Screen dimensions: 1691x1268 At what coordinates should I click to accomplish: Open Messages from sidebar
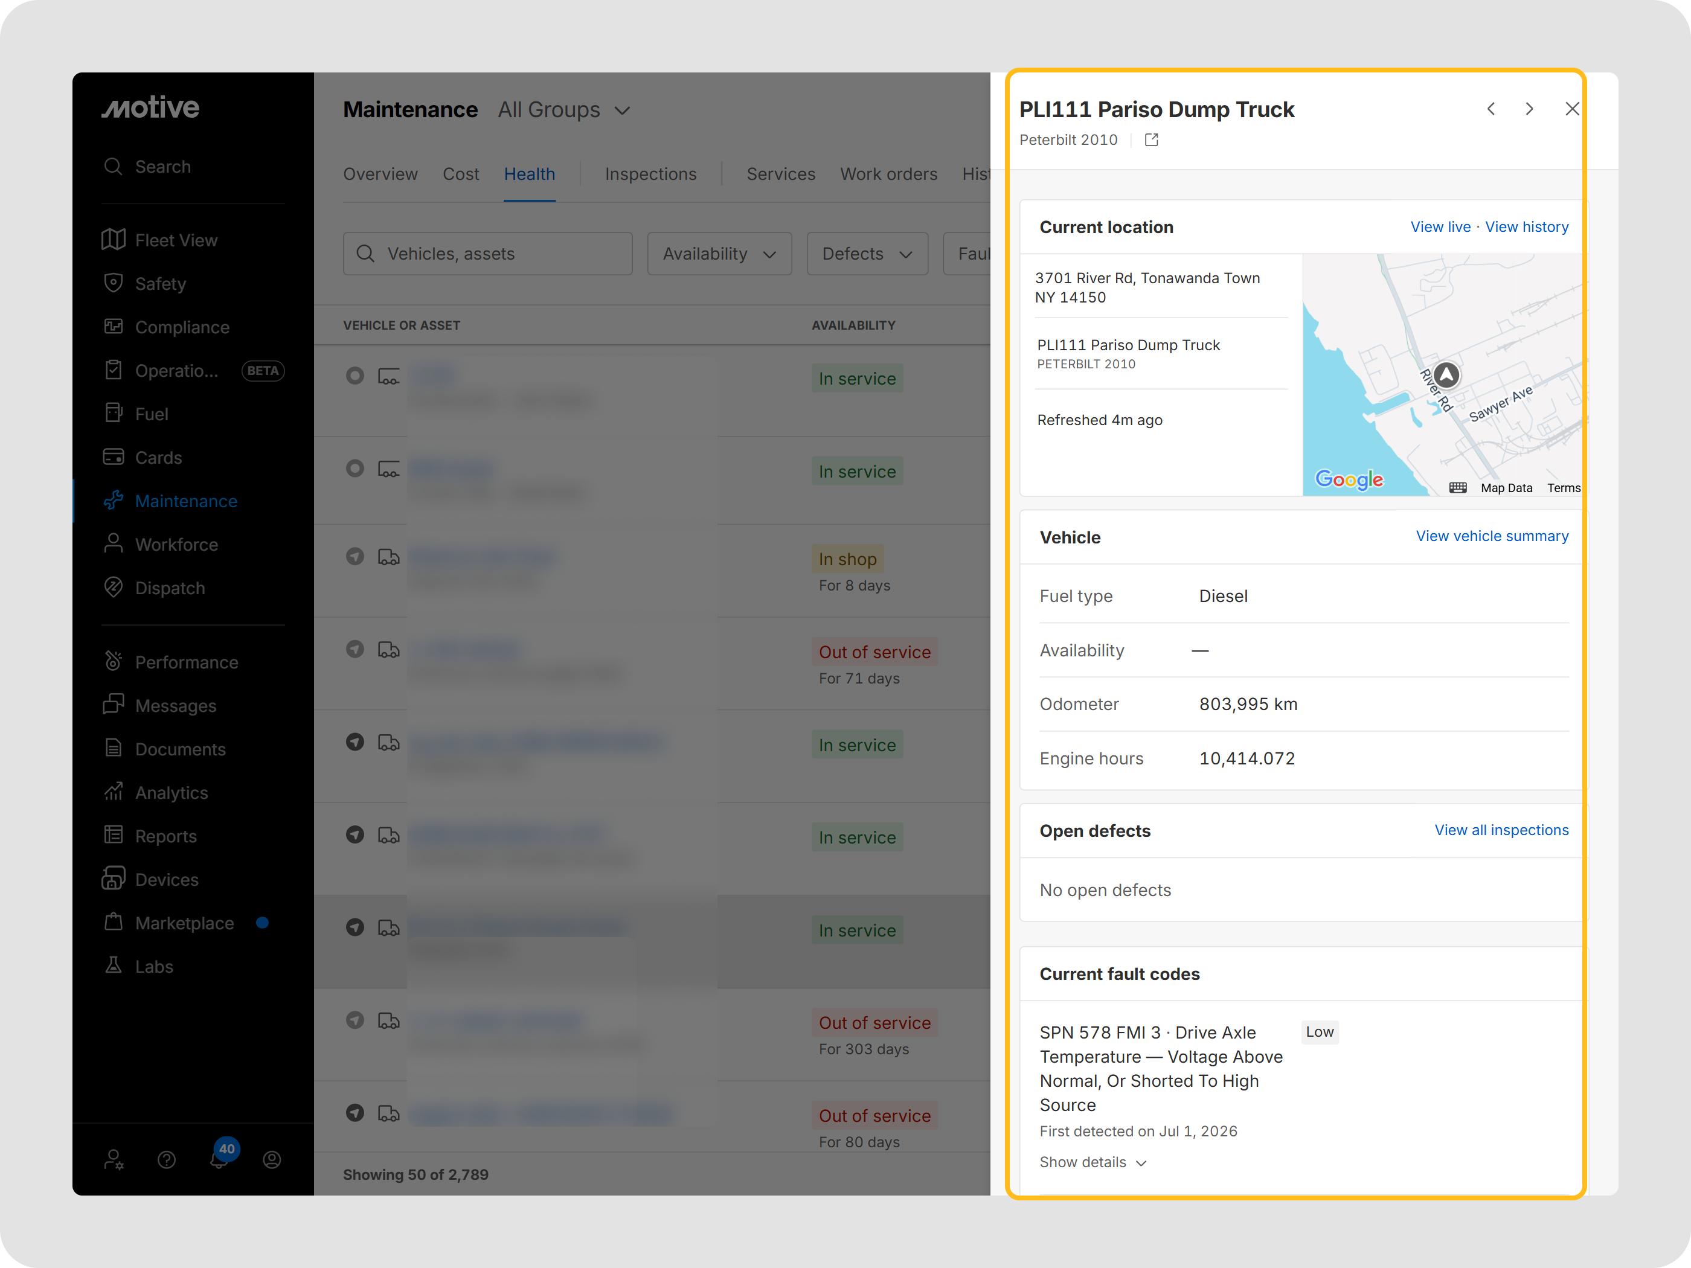click(160, 706)
